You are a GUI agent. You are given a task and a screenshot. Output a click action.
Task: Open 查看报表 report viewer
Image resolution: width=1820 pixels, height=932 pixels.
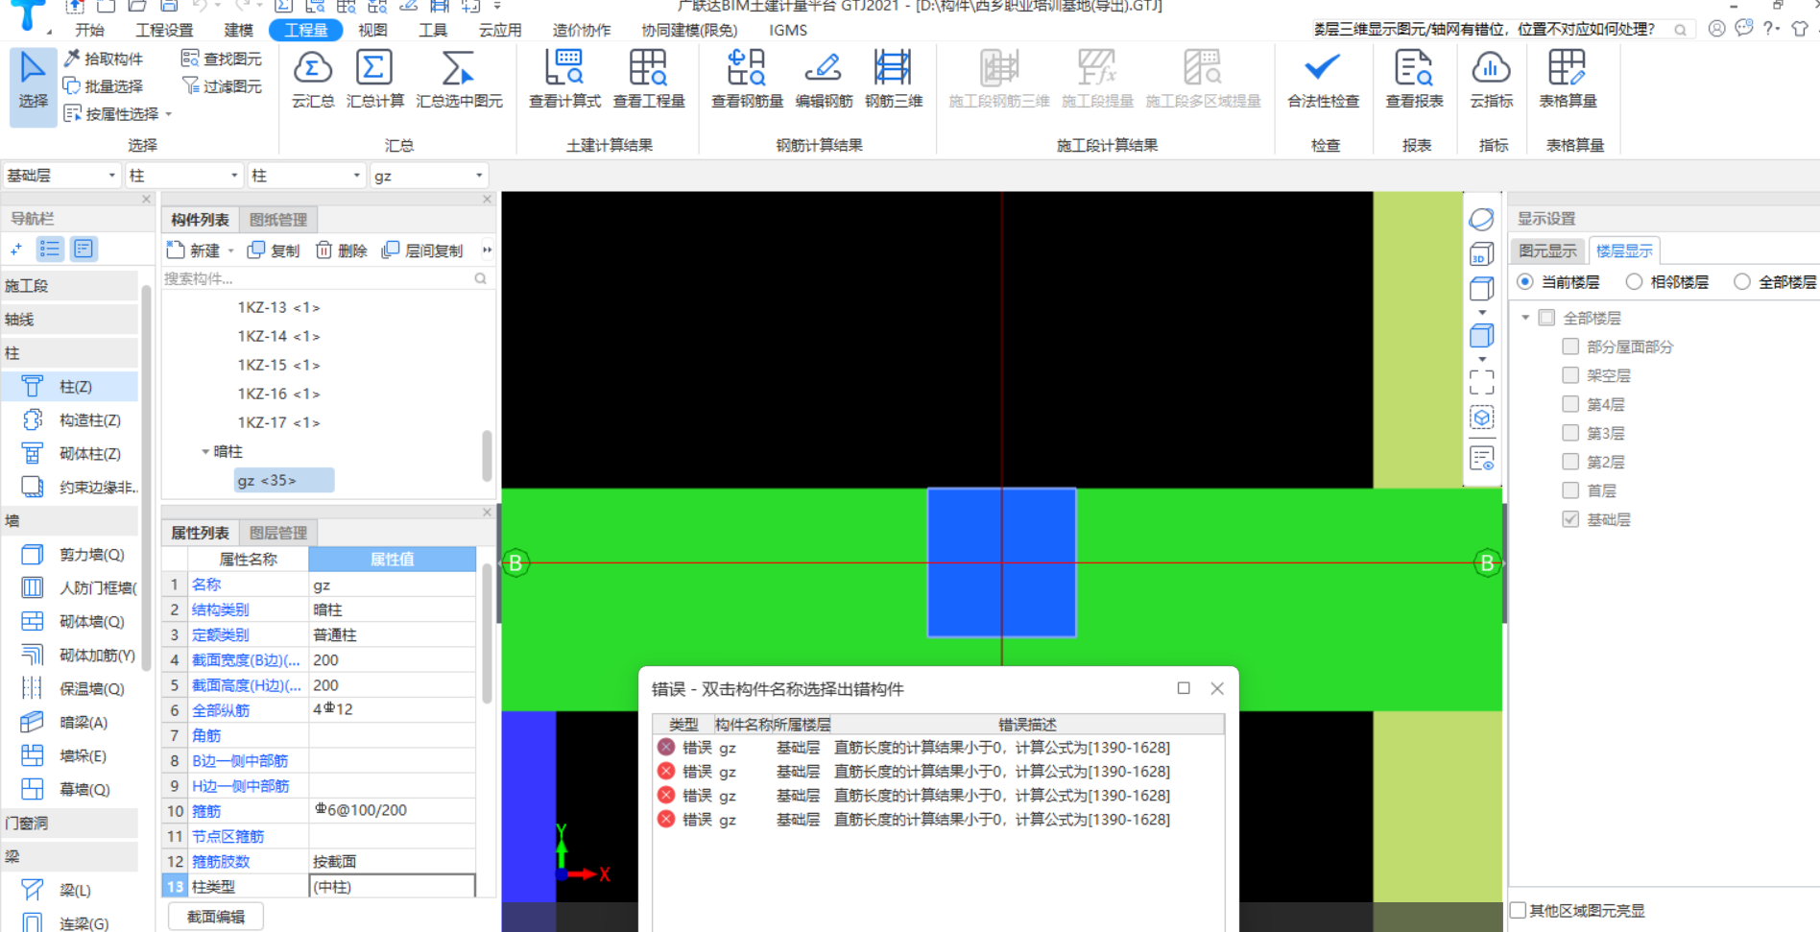pos(1414,80)
